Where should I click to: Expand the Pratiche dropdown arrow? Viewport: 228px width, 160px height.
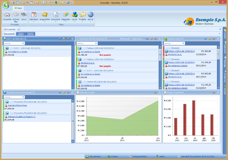[x=82, y=22]
